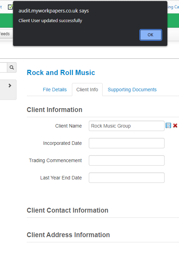The image size is (179, 261).
Task: Select the Trading Commencement input box
Action: point(127,160)
